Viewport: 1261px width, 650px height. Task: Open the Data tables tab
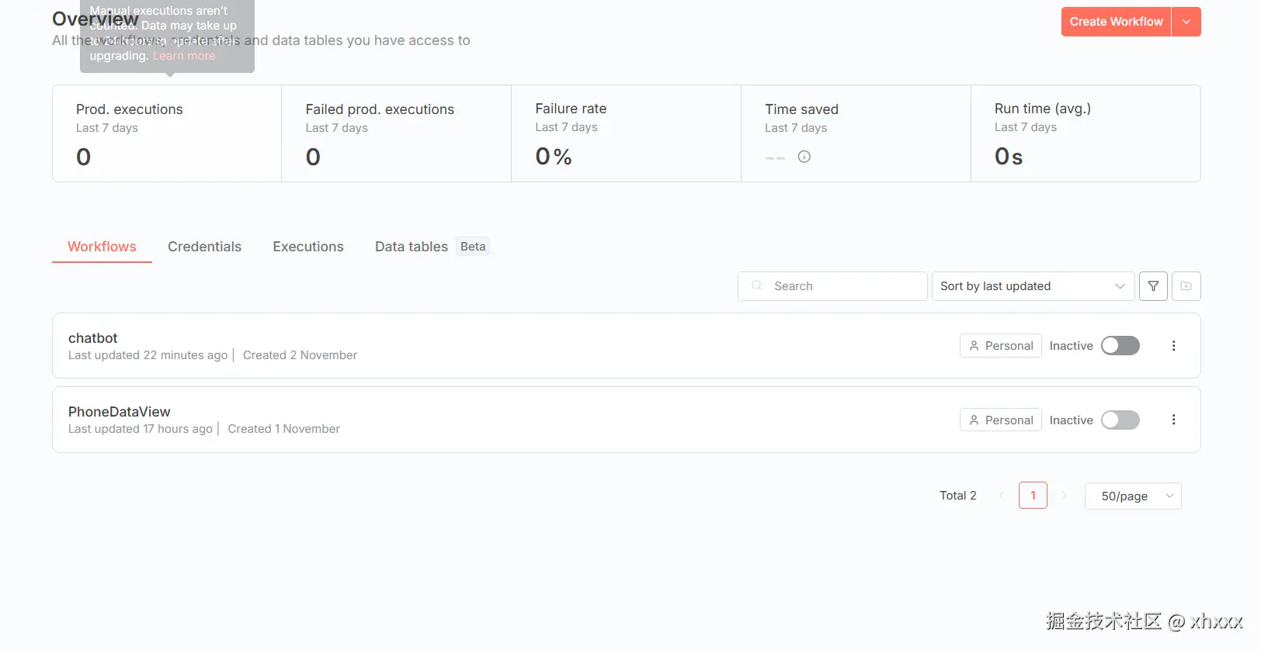tap(412, 247)
